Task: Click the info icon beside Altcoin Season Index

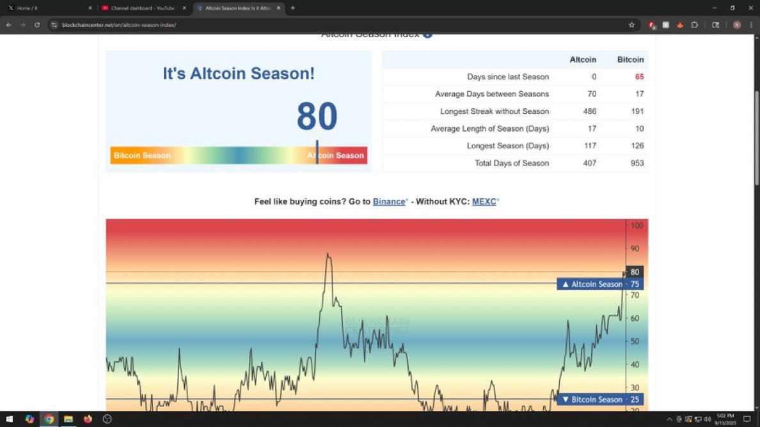Action: click(x=427, y=35)
